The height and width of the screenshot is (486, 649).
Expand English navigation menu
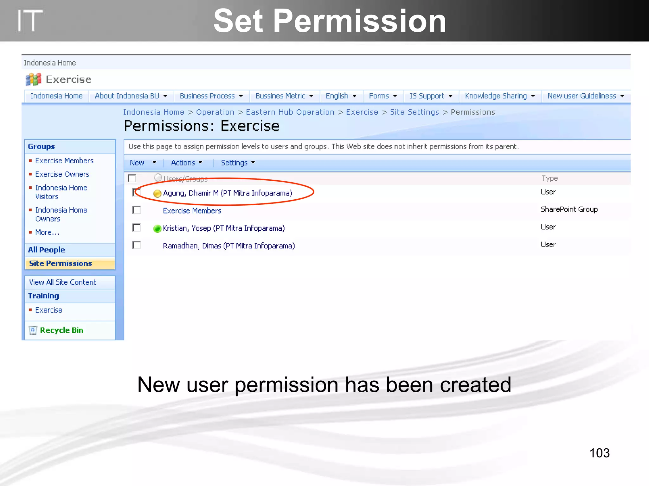355,96
